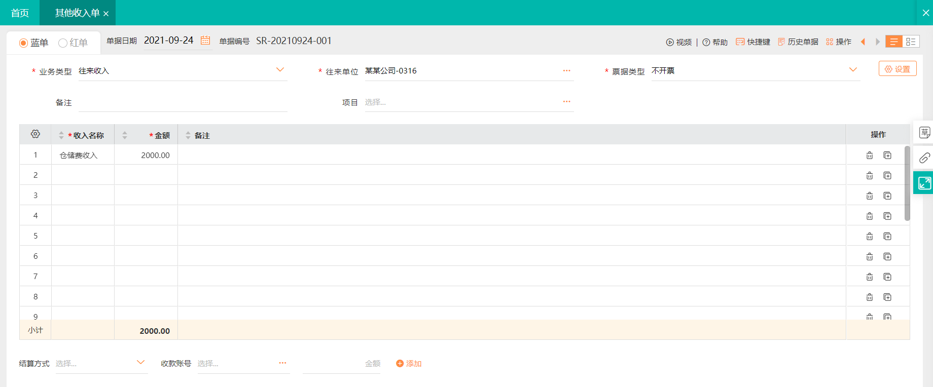
Task: Switch to the orange list layout view
Action: pyautogui.click(x=894, y=42)
